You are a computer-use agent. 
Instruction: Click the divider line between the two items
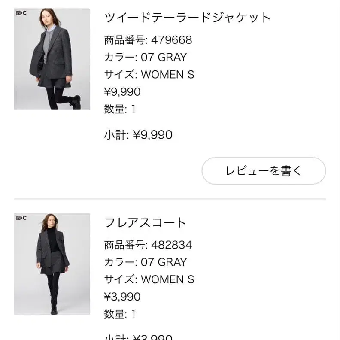pyautogui.click(x=170, y=199)
